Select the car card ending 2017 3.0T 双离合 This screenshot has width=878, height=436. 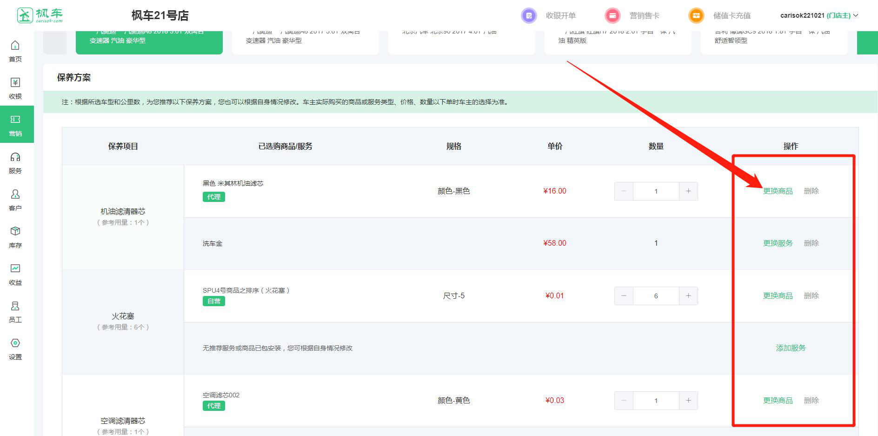(x=306, y=42)
